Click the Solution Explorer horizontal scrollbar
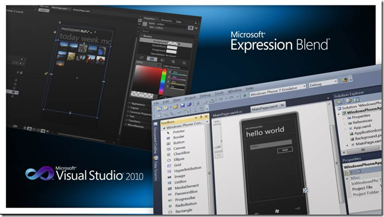The height and width of the screenshot is (217, 384). pos(363,150)
